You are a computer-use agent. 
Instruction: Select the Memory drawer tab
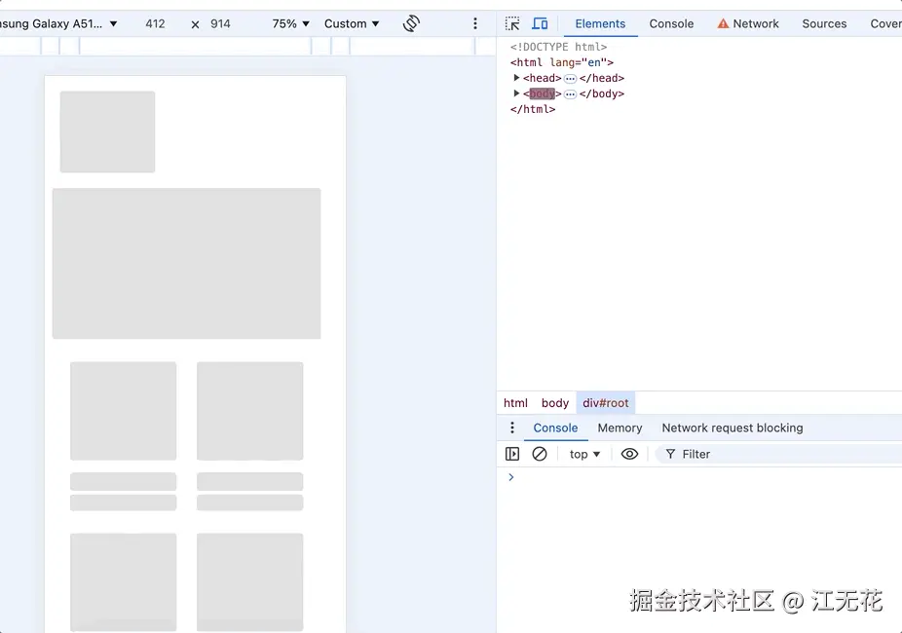[620, 428]
